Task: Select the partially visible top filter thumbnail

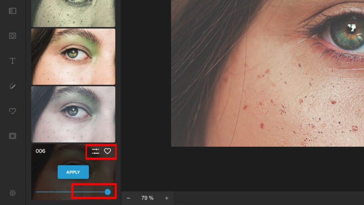Action: (73, 13)
